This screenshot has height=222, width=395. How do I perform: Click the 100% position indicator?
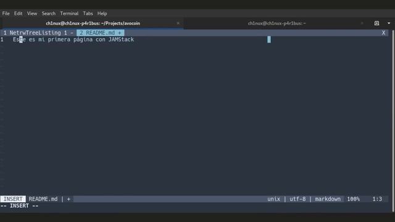point(354,199)
